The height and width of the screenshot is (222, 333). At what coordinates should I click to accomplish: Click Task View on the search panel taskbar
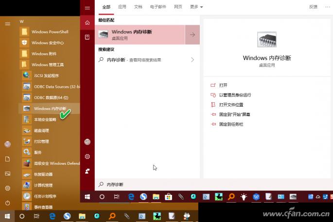(x=117, y=197)
